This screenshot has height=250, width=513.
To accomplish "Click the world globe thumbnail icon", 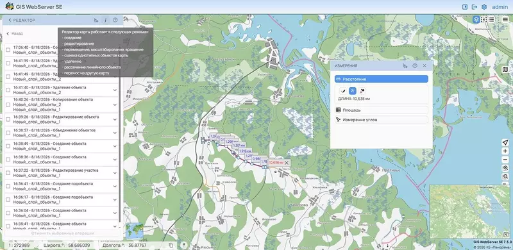I will 135,230.
